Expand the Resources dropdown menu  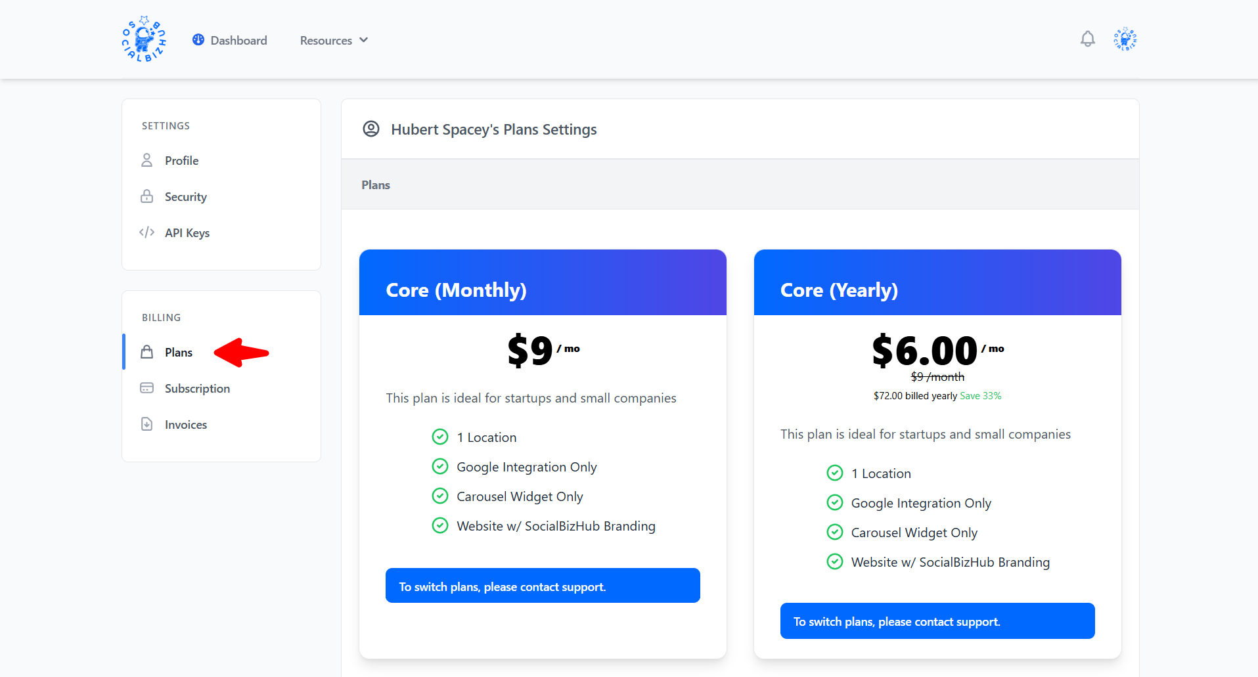pyautogui.click(x=334, y=40)
